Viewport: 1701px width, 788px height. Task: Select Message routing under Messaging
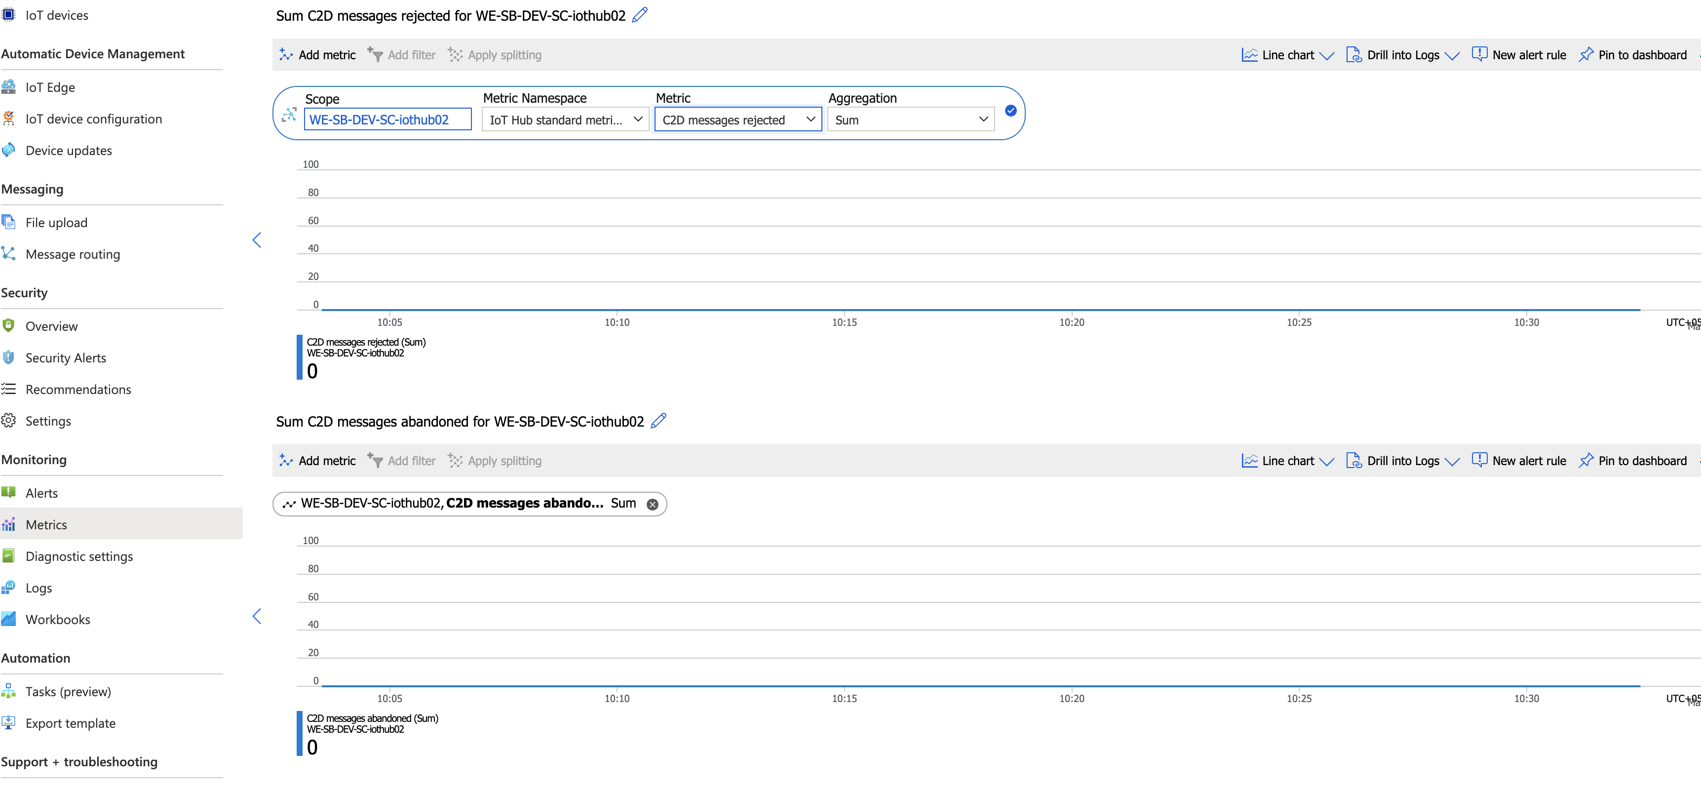(73, 254)
